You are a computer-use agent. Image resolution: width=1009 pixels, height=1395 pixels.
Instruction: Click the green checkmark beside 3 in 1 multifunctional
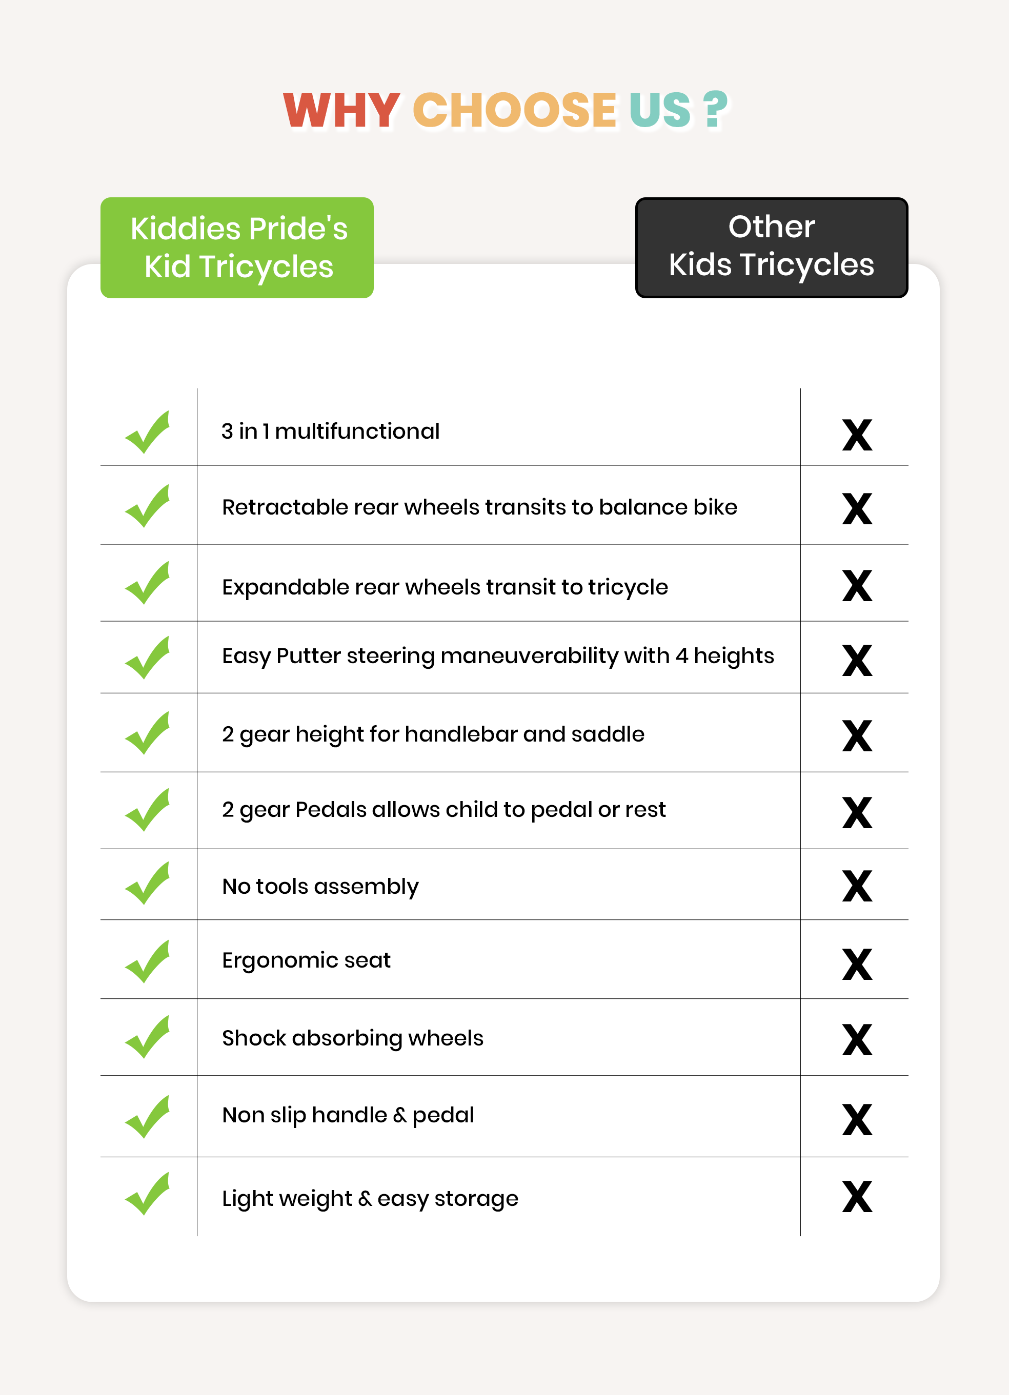pyautogui.click(x=148, y=433)
